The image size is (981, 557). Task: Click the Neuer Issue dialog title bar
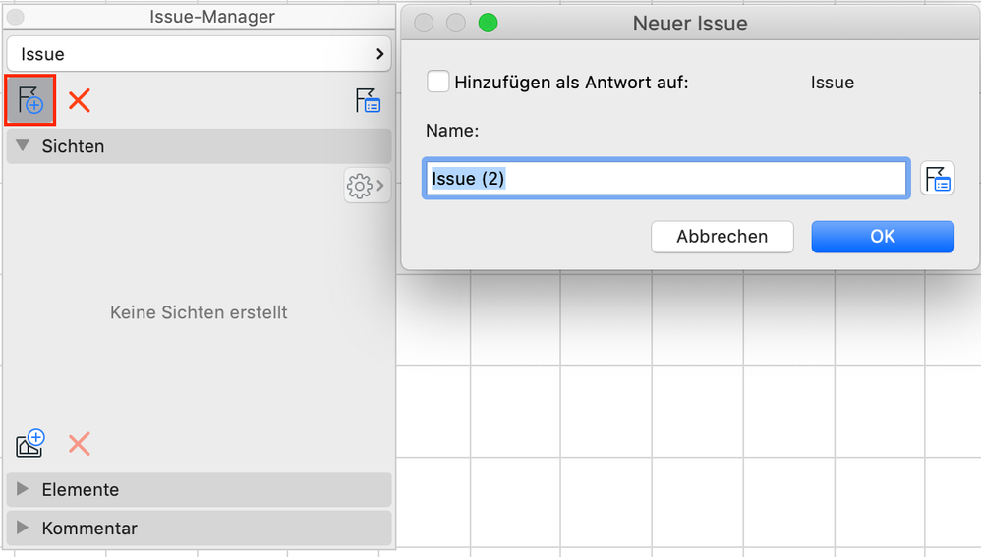pos(690,23)
